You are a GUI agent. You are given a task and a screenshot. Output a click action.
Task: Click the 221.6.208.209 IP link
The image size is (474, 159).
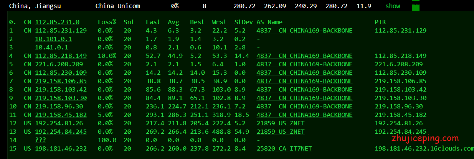point(59,64)
